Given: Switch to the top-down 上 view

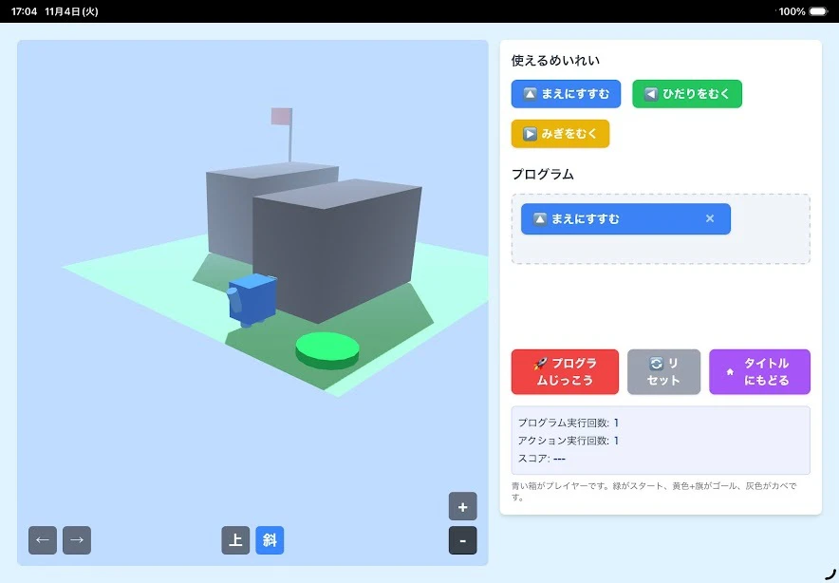Looking at the screenshot, I should point(235,539).
